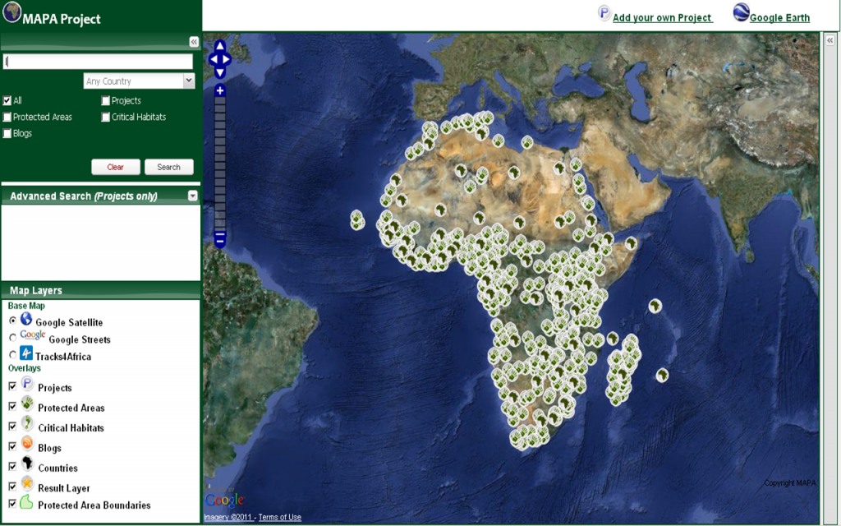
Task: Toggle the Result Layer overlay checkbox
Action: click(x=12, y=487)
